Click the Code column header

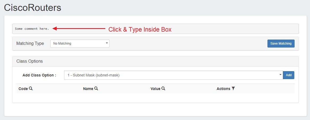pyautogui.click(x=23, y=89)
